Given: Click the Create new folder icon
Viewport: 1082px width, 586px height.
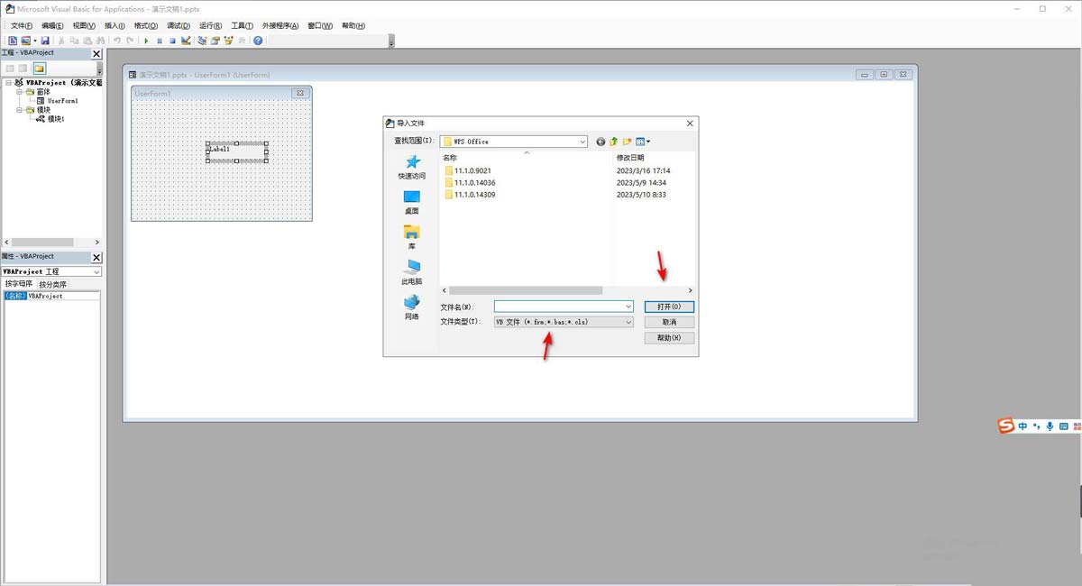Looking at the screenshot, I should (x=628, y=142).
